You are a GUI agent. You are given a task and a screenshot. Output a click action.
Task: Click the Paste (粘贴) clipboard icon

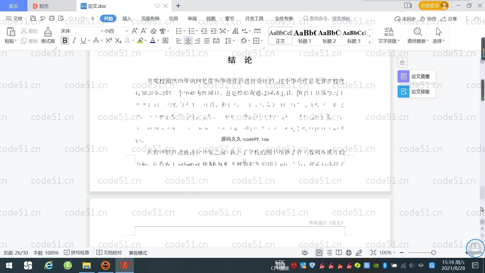[x=10, y=32]
